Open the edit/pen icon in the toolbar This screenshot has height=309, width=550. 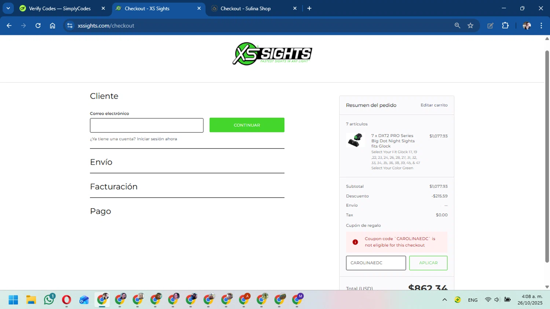[x=490, y=26]
